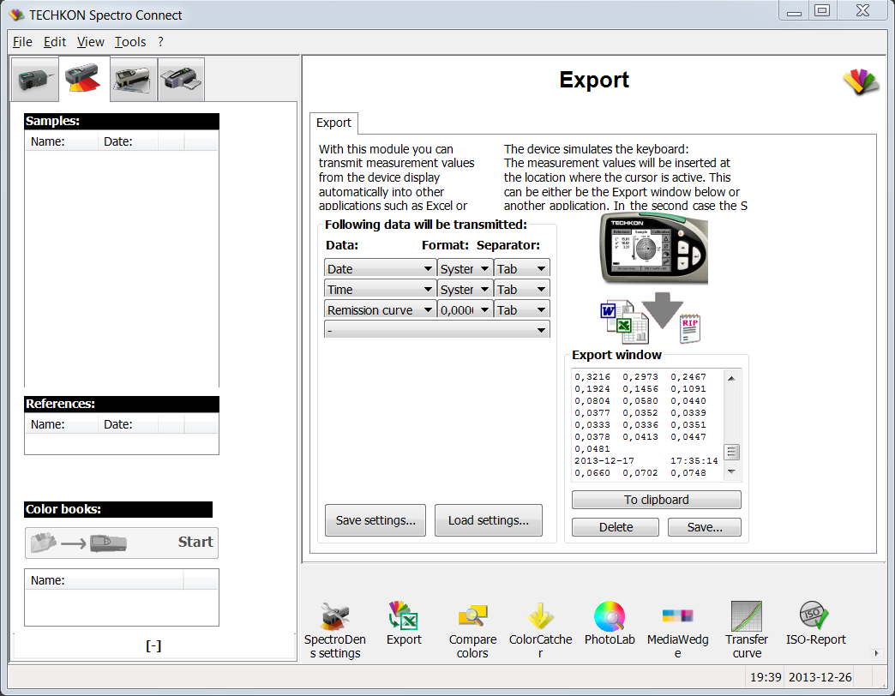Click Color books Name column header
The width and height of the screenshot is (895, 696).
pyautogui.click(x=104, y=580)
